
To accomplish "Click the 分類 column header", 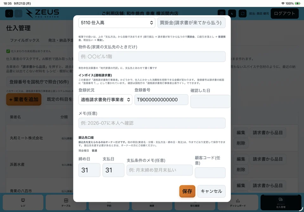I will click(x=64, y=117).
